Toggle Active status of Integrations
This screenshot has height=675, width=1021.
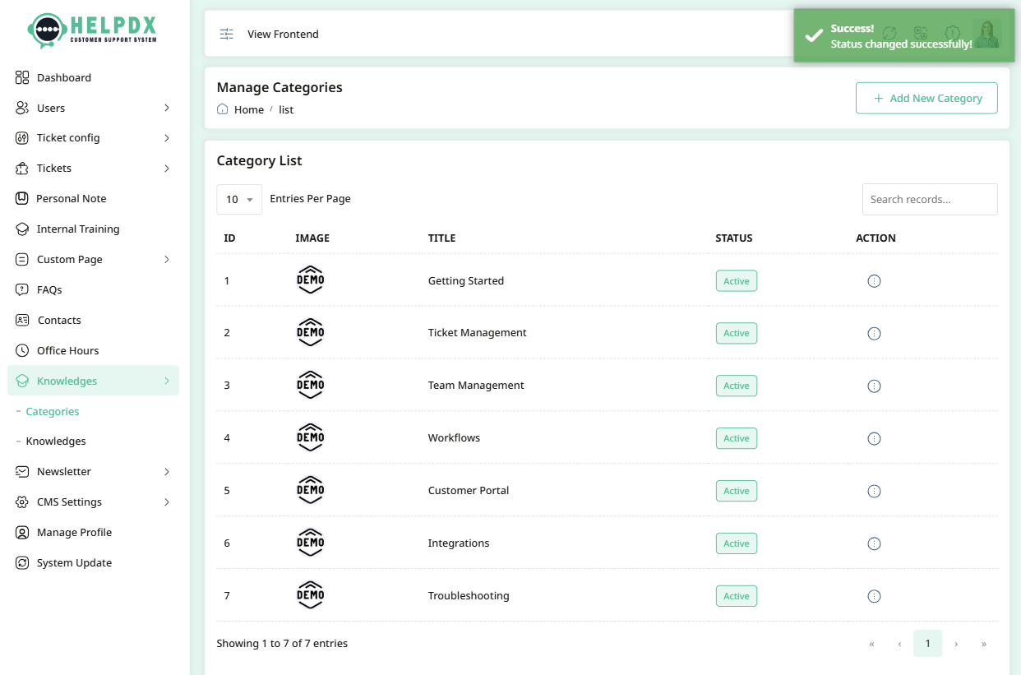click(737, 543)
